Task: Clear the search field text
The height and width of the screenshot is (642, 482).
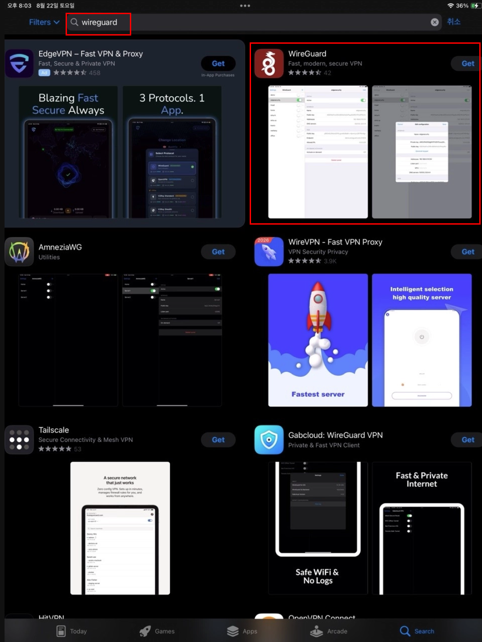Action: 435,22
